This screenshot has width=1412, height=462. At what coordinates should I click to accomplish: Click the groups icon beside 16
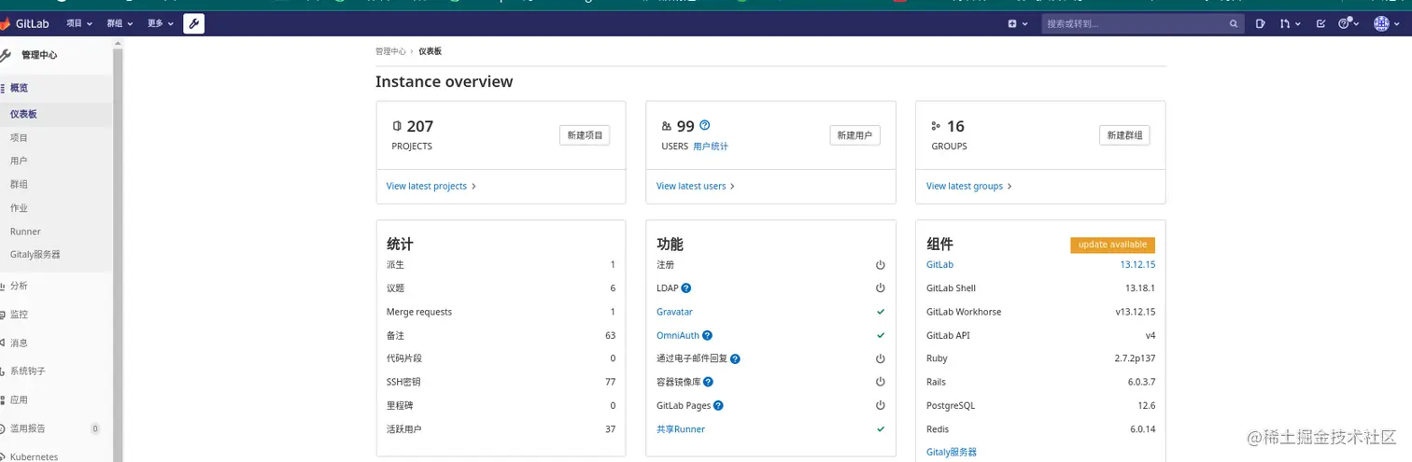[937, 126]
